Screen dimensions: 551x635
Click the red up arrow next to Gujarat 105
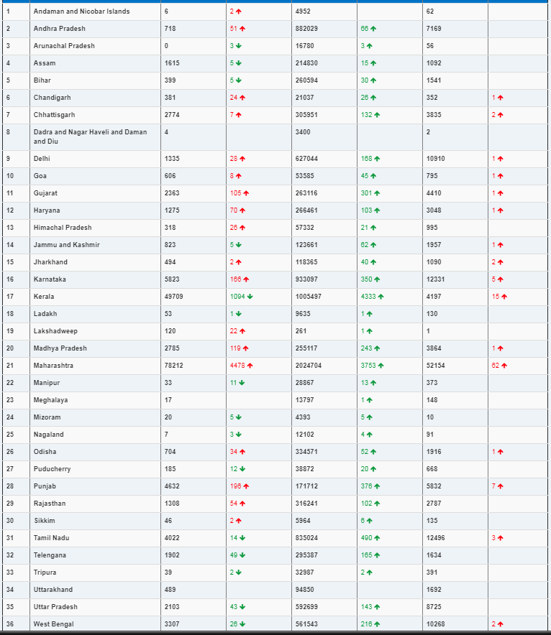tap(246, 193)
